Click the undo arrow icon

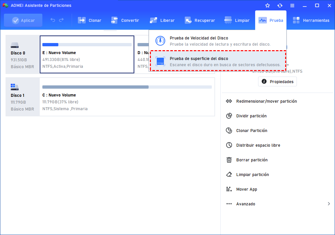tap(53, 20)
